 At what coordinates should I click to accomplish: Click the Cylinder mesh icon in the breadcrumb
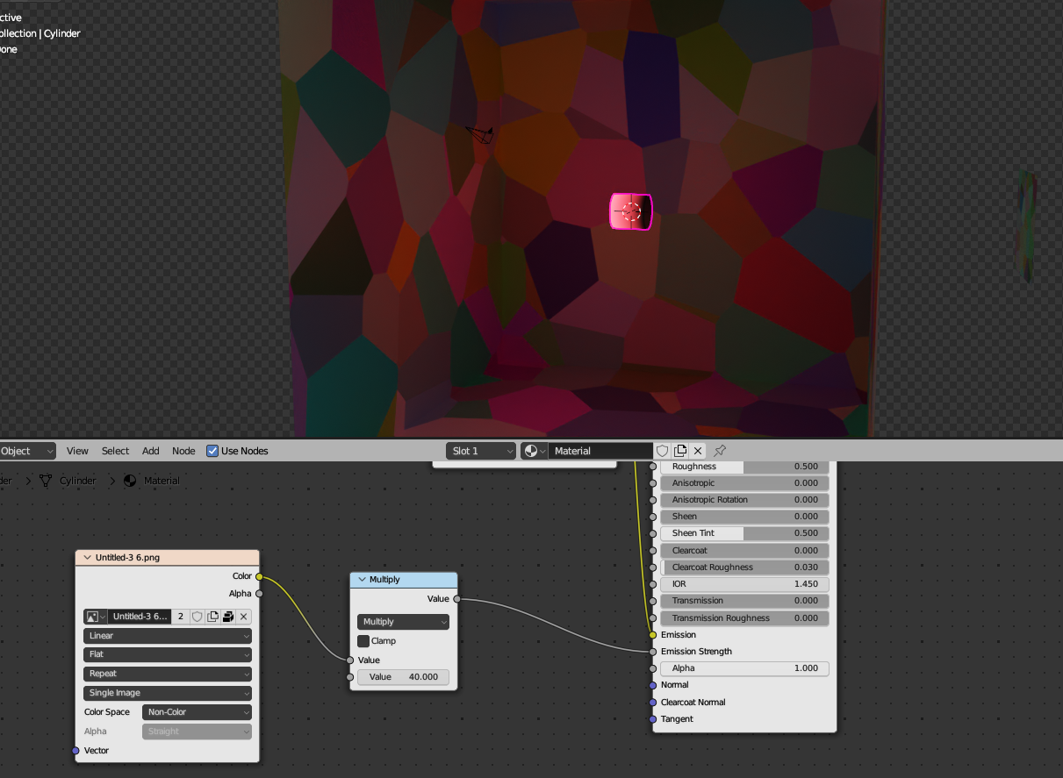coord(46,481)
